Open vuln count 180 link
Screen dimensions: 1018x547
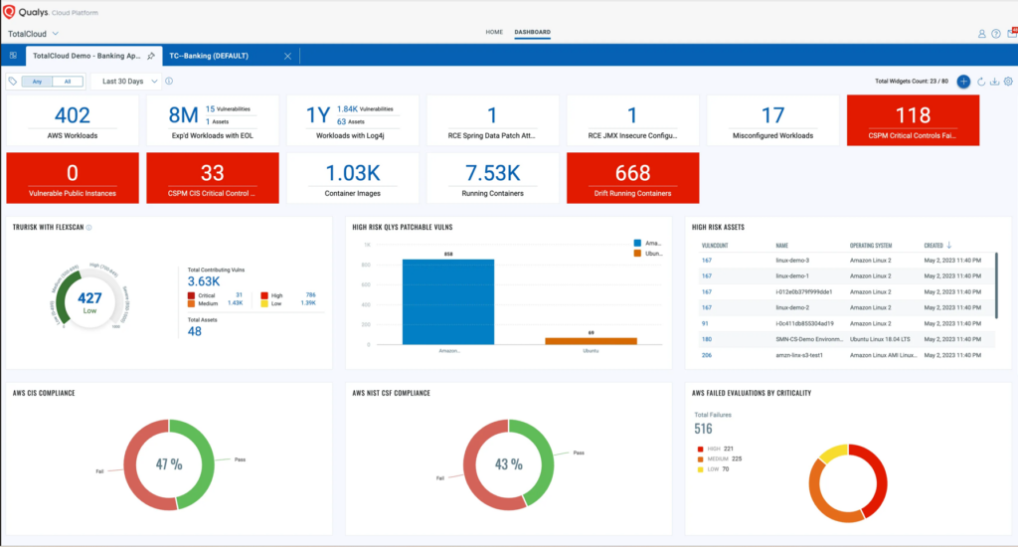coord(707,339)
